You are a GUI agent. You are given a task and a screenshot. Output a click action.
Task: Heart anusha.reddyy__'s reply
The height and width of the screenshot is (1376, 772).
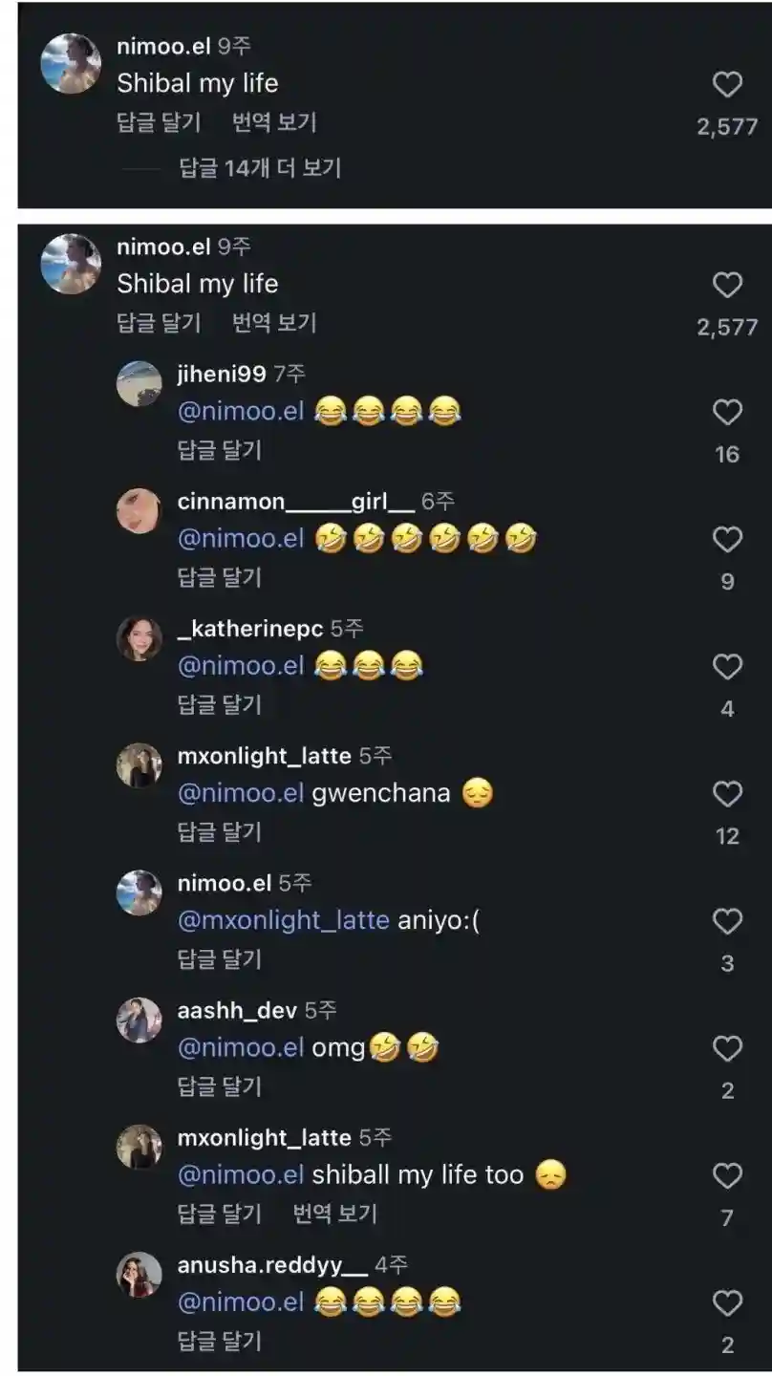click(727, 1302)
